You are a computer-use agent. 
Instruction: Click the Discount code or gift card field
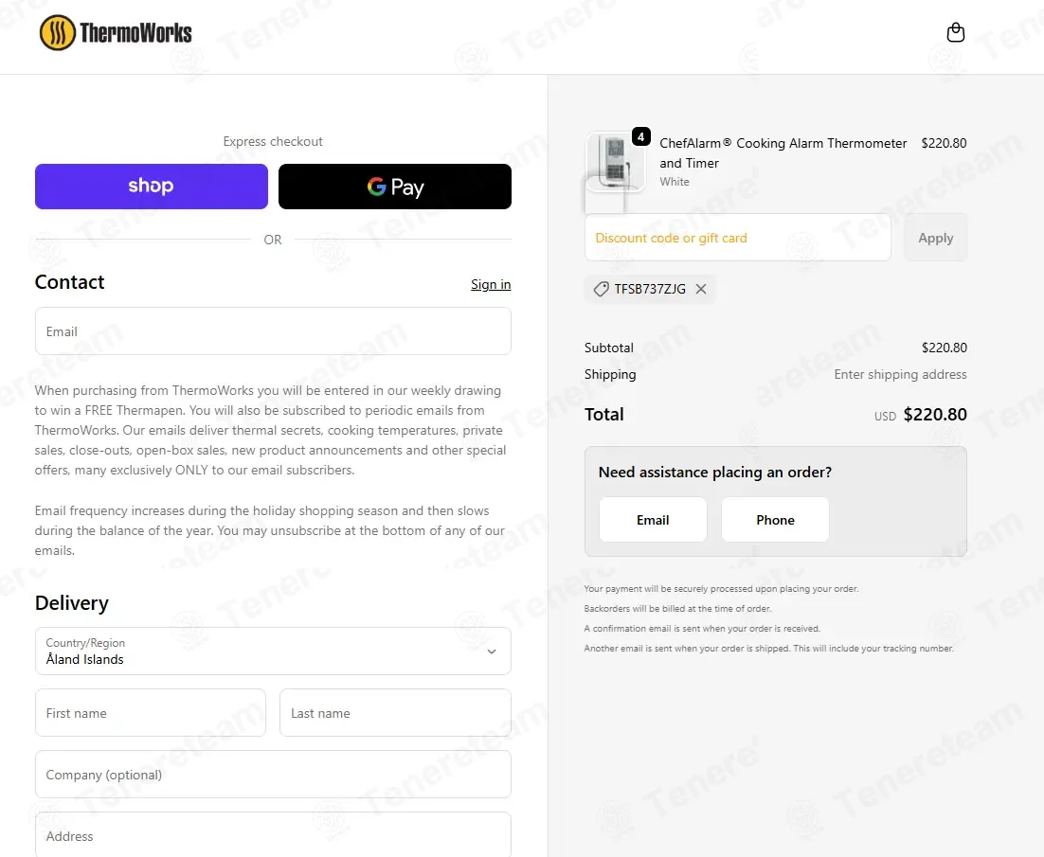point(738,238)
